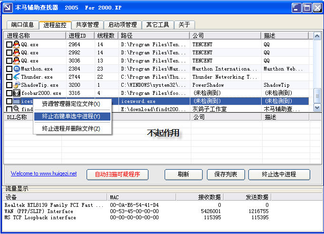Check the find process row checkbox
The width and height of the screenshot is (324, 234).
point(9,109)
